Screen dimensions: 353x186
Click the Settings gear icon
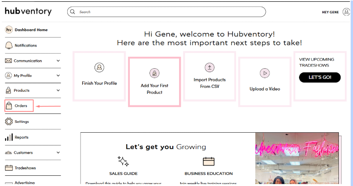9,122
